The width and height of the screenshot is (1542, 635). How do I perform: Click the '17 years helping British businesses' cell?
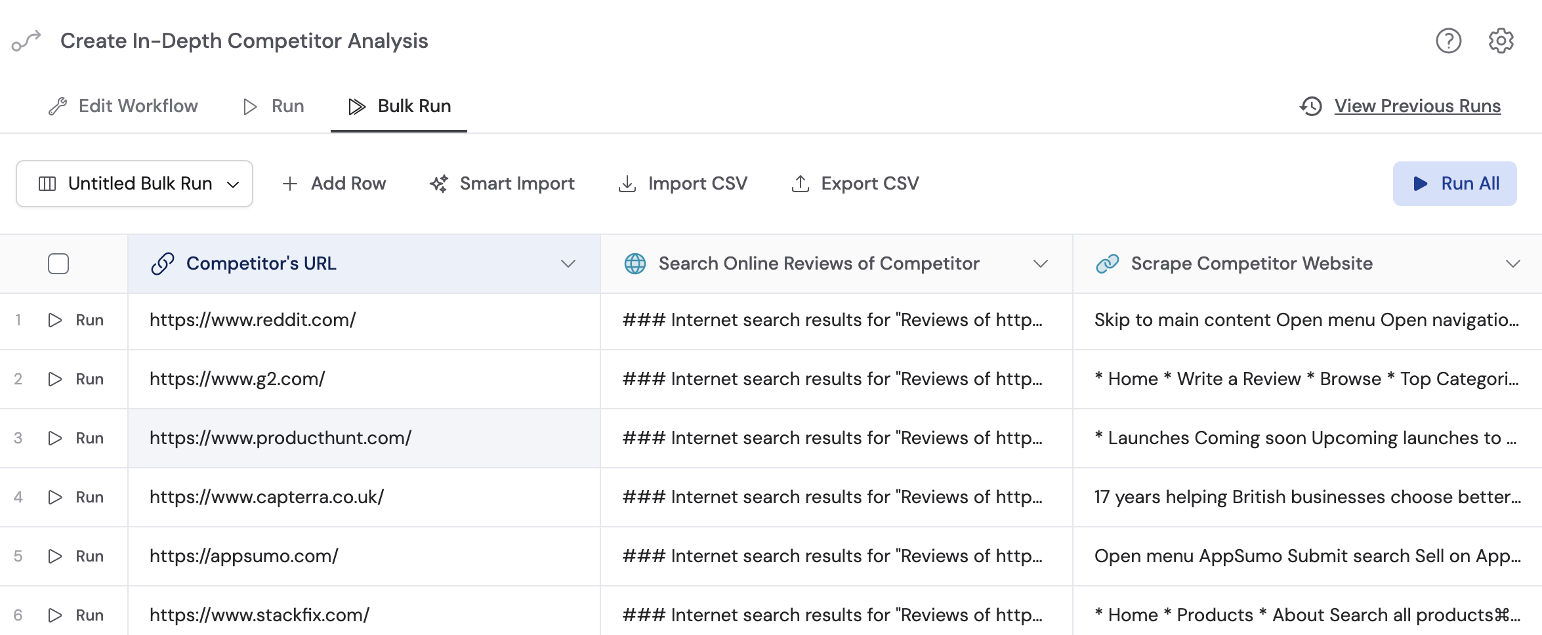point(1307,497)
